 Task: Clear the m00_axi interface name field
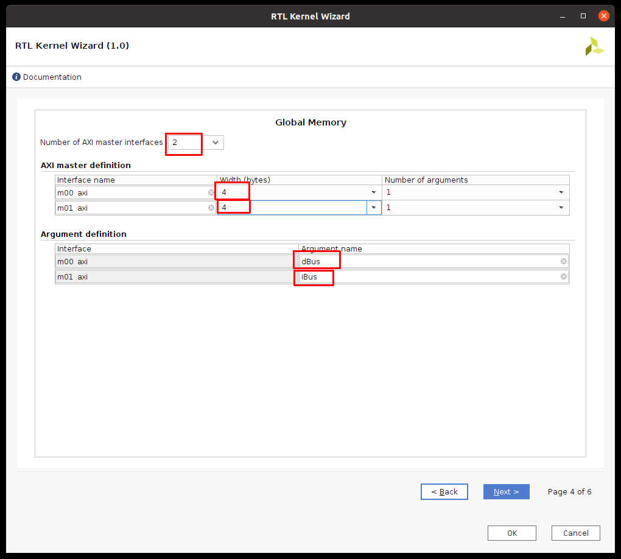click(211, 192)
